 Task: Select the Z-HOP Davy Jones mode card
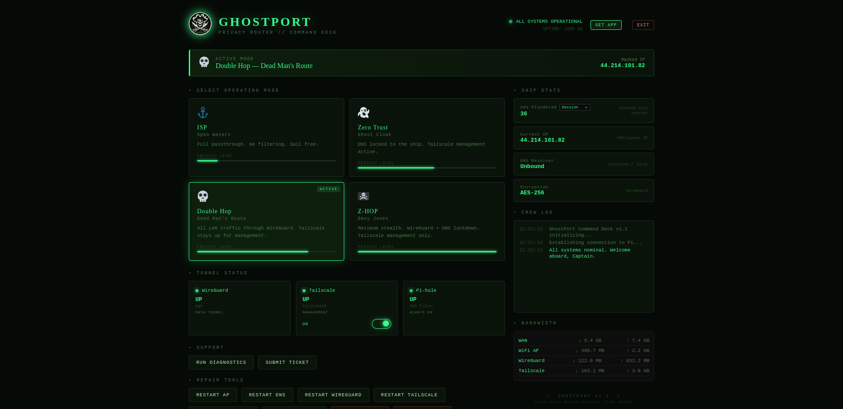pyautogui.click(x=427, y=221)
